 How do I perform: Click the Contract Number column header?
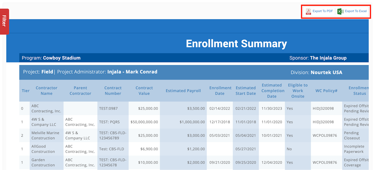pyautogui.click(x=113, y=91)
